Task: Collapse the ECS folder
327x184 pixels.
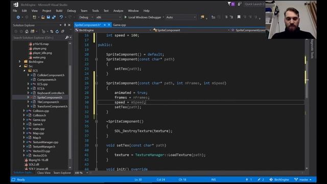Action: 24,71
